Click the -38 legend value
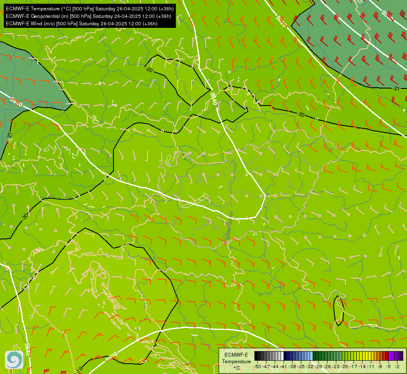Screen dimensions: 407x374 pyautogui.click(x=292, y=367)
